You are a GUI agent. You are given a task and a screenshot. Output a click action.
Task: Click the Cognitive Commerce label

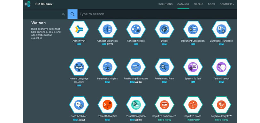(164, 116)
